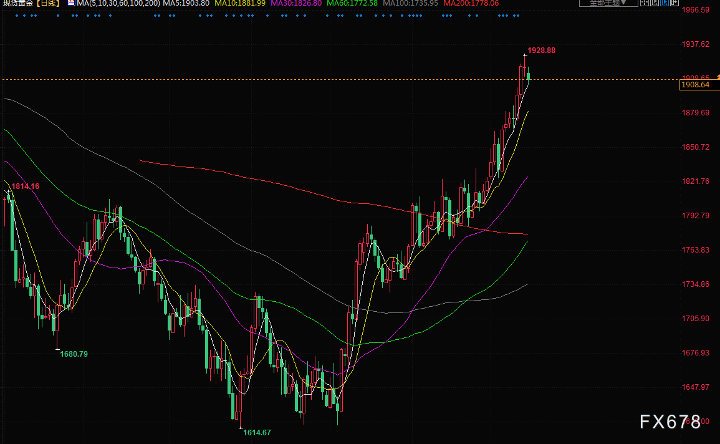Click the 1614.67 low price marker
The image size is (720, 444).
(x=257, y=433)
